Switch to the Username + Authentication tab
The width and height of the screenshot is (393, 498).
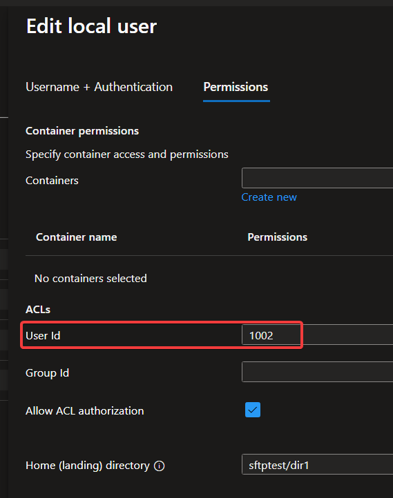(99, 87)
